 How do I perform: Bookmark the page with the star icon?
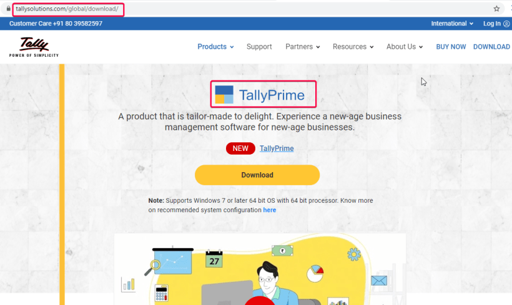coord(496,9)
